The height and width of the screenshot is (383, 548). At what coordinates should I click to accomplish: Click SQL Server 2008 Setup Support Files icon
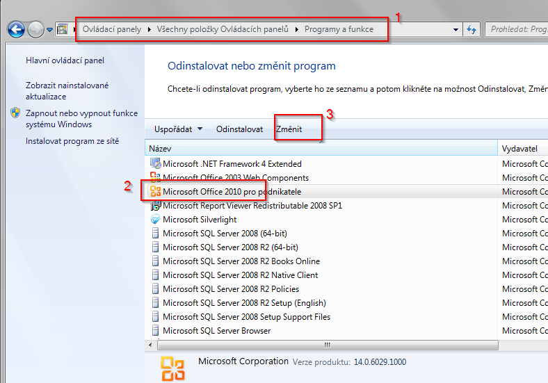156,316
